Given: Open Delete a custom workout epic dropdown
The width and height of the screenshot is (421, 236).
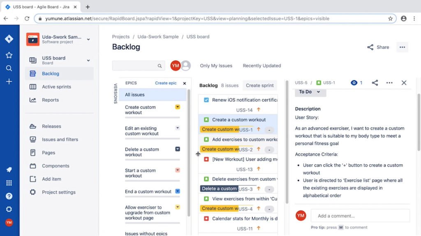Looking at the screenshot, I should pos(178,149).
